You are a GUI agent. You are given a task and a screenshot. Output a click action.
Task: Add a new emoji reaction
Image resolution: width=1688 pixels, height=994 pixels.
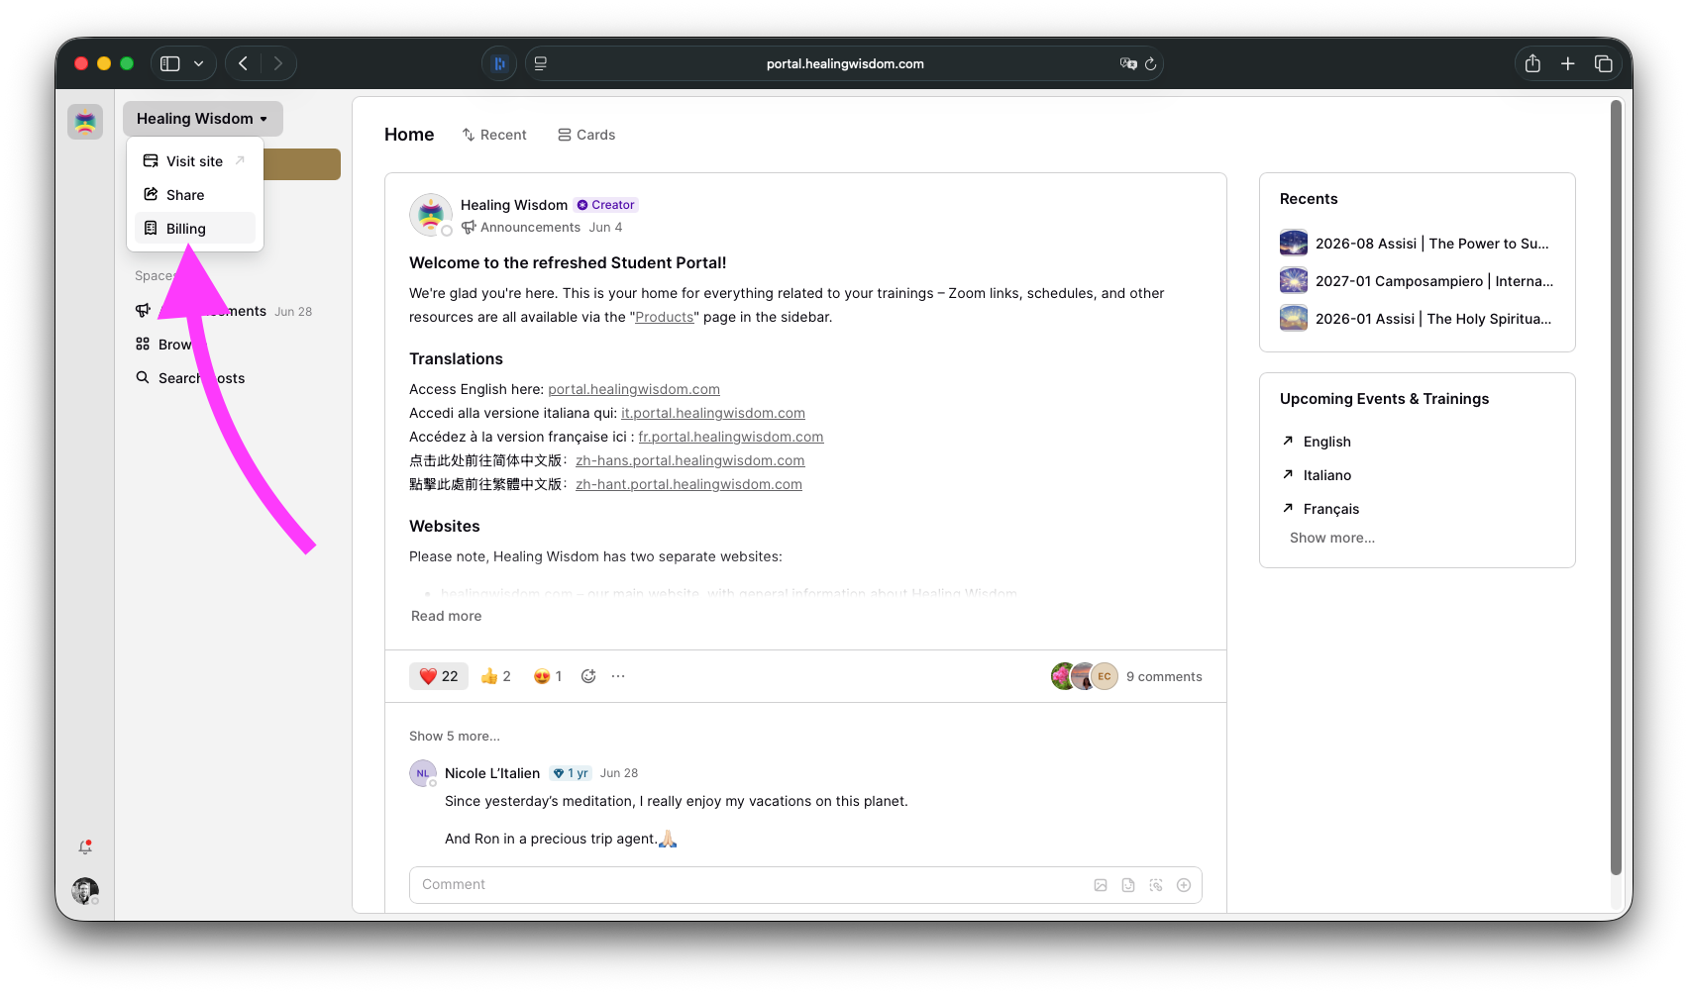(x=588, y=676)
